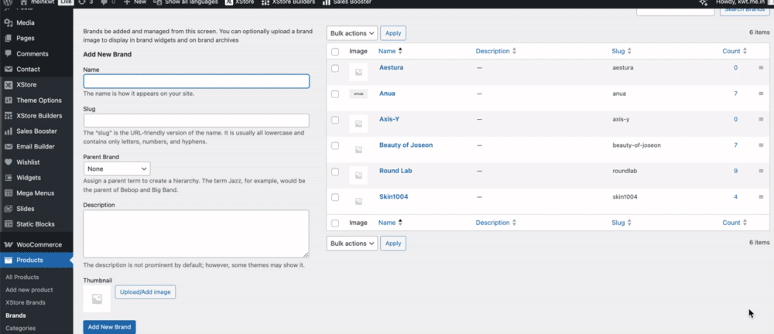The width and height of the screenshot is (774, 334).
Task: Click the sparkle AI icon in admin bar
Action: click(x=704, y=2)
